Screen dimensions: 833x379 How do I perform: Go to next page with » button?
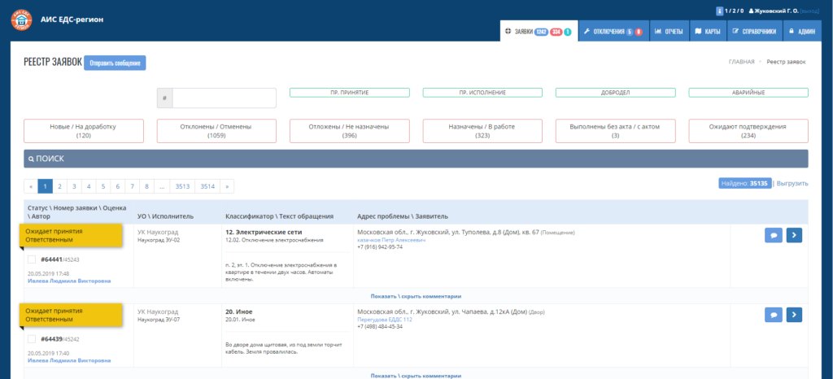pyautogui.click(x=227, y=186)
